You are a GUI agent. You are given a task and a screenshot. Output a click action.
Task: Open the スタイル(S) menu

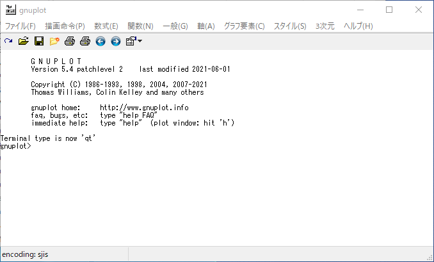pos(290,26)
